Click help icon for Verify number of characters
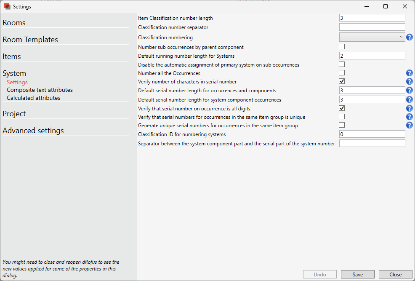415x281 pixels. (x=410, y=82)
